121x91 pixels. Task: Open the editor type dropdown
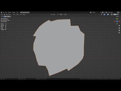click(x=2, y=14)
